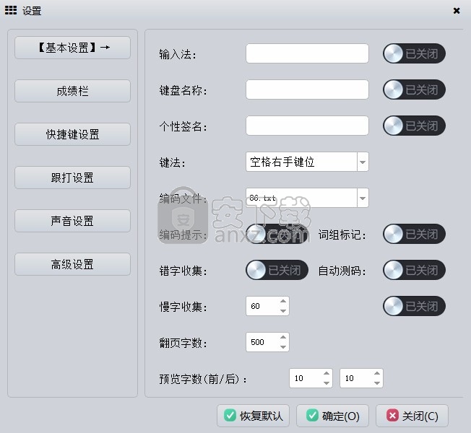Click the 输入法 text field

[x=307, y=53]
